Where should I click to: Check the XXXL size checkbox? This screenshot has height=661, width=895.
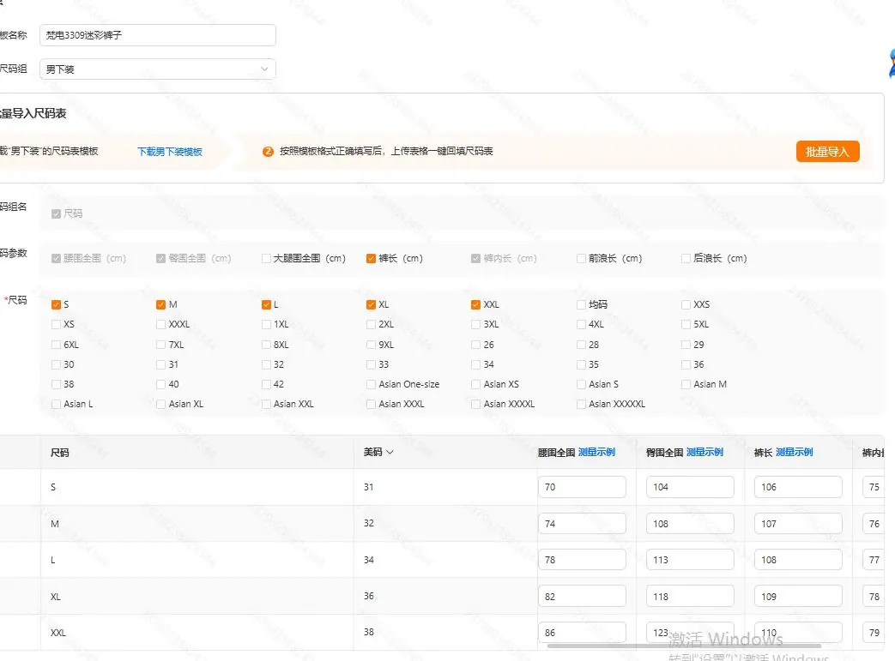coord(161,325)
